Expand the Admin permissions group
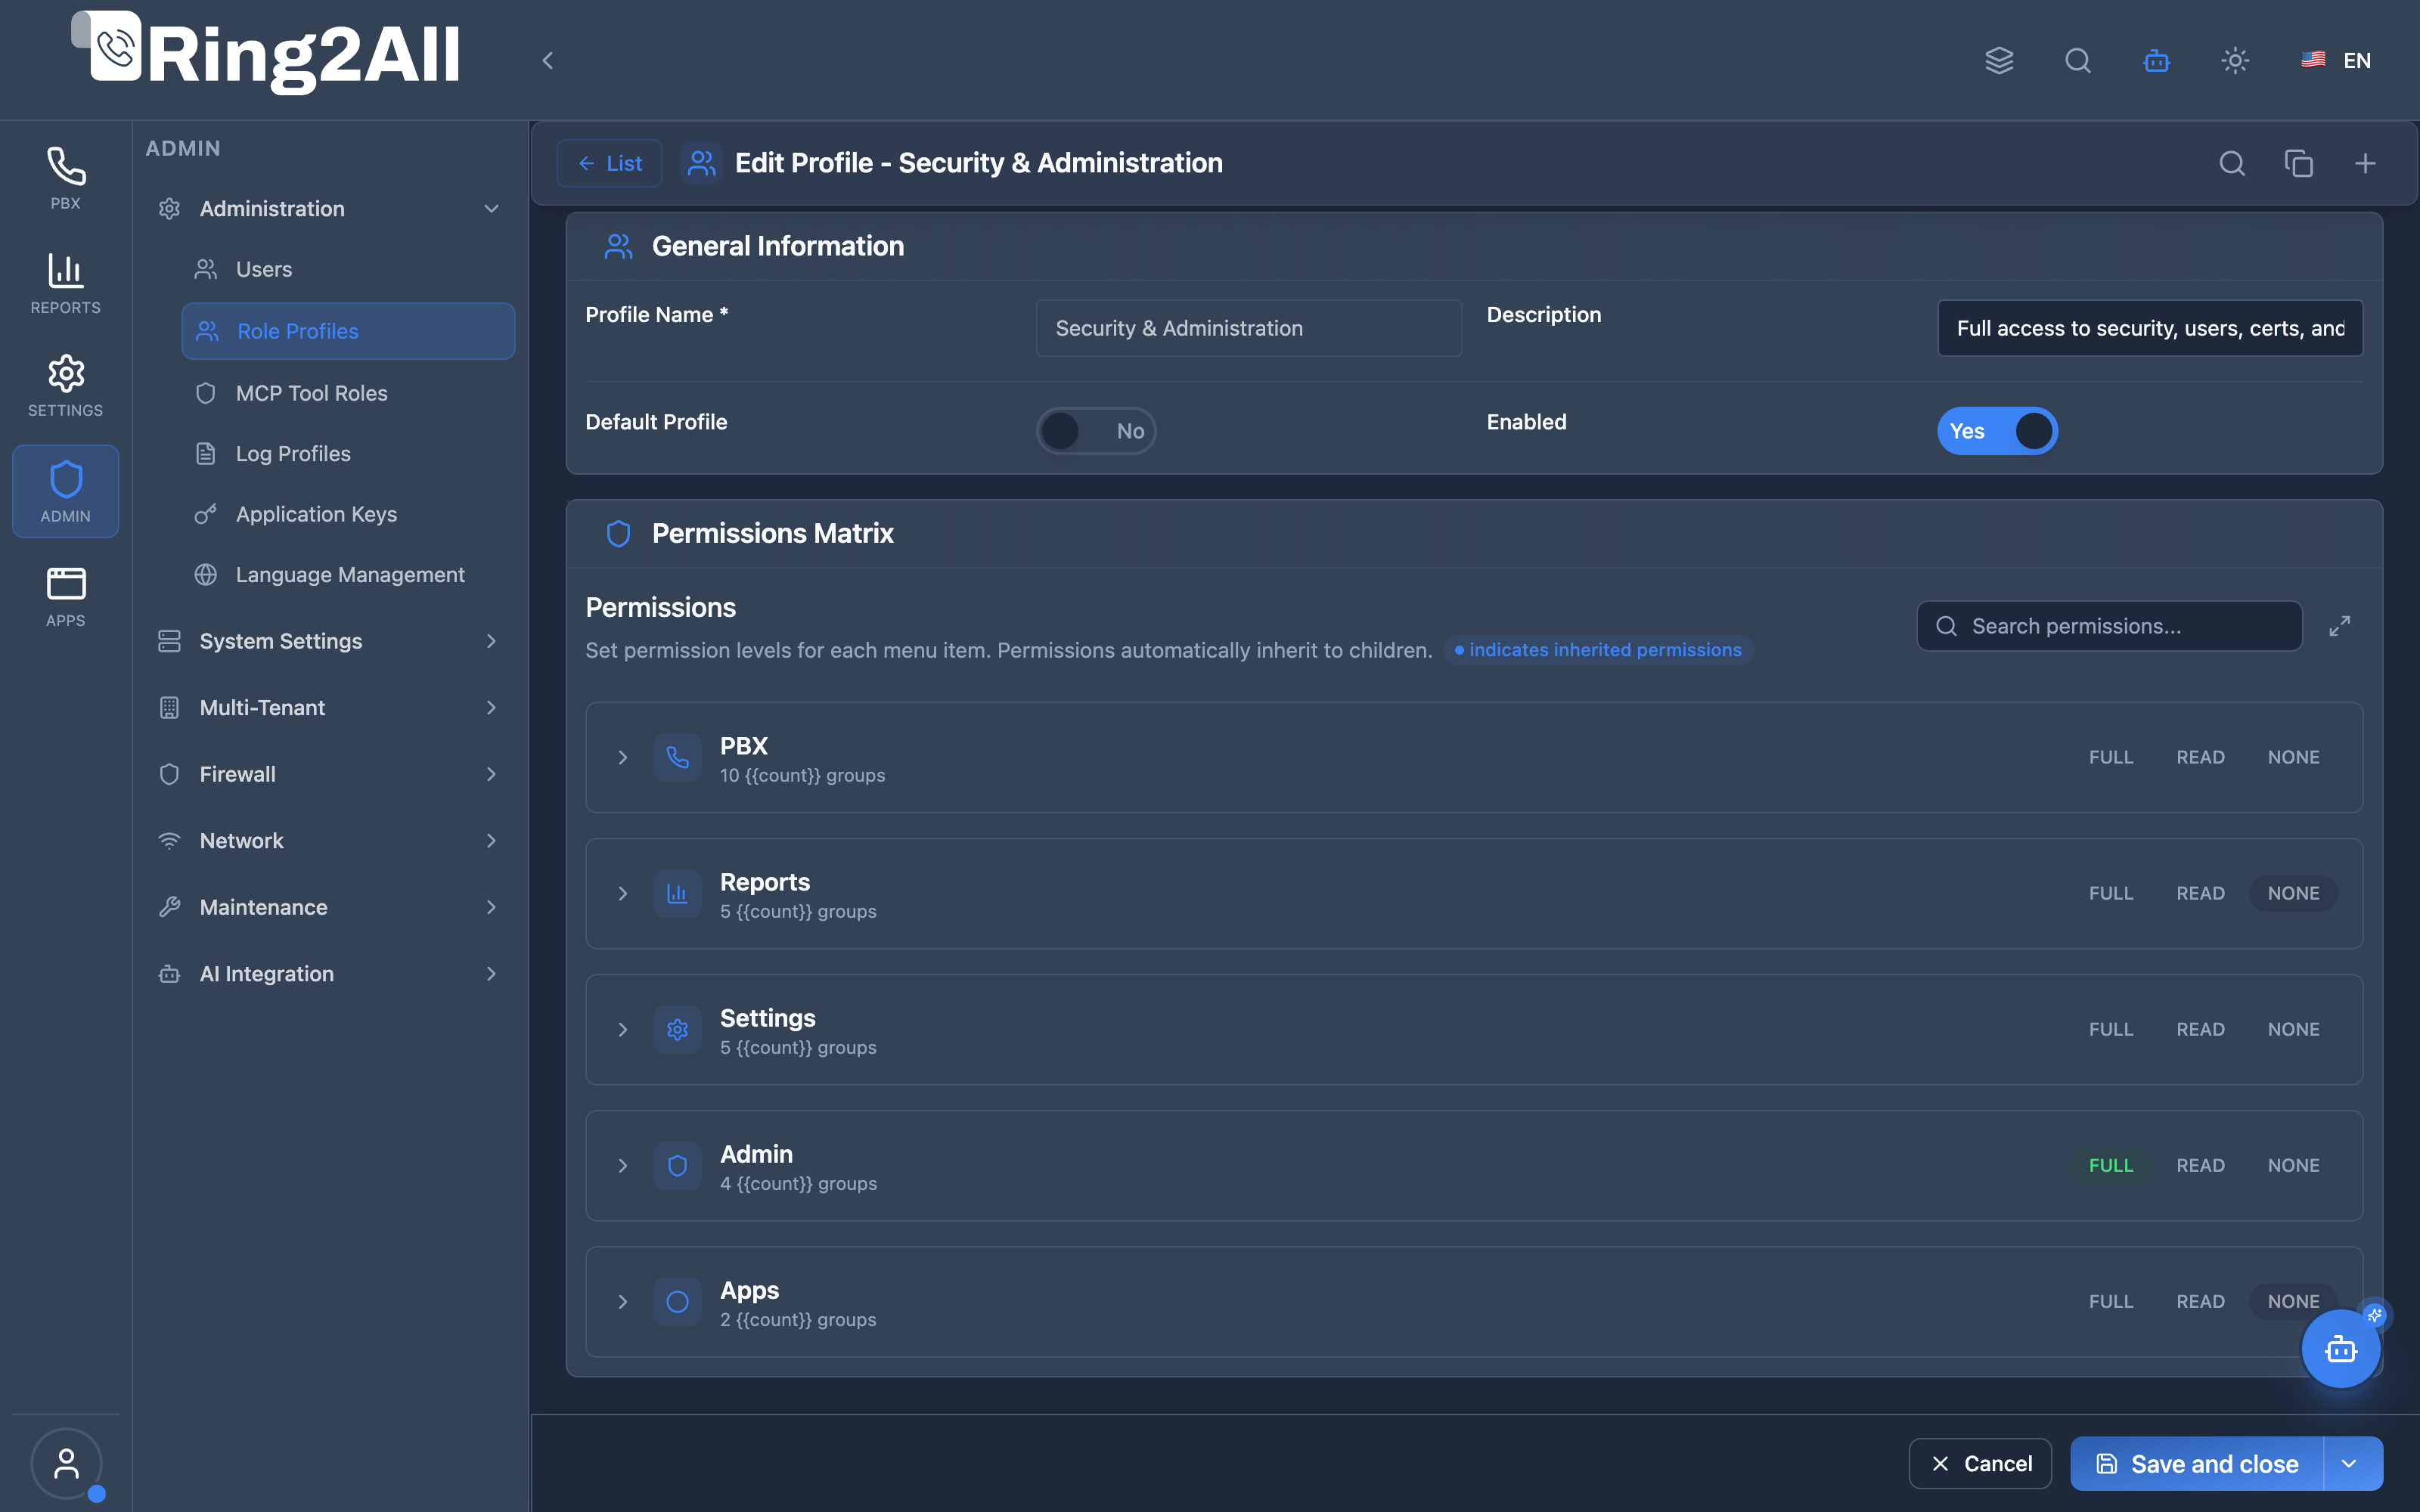 [x=622, y=1165]
